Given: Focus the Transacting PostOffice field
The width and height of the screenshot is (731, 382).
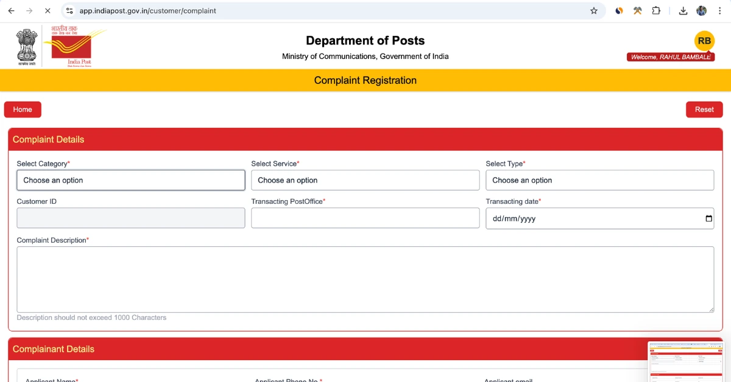Looking at the screenshot, I should coord(365,218).
